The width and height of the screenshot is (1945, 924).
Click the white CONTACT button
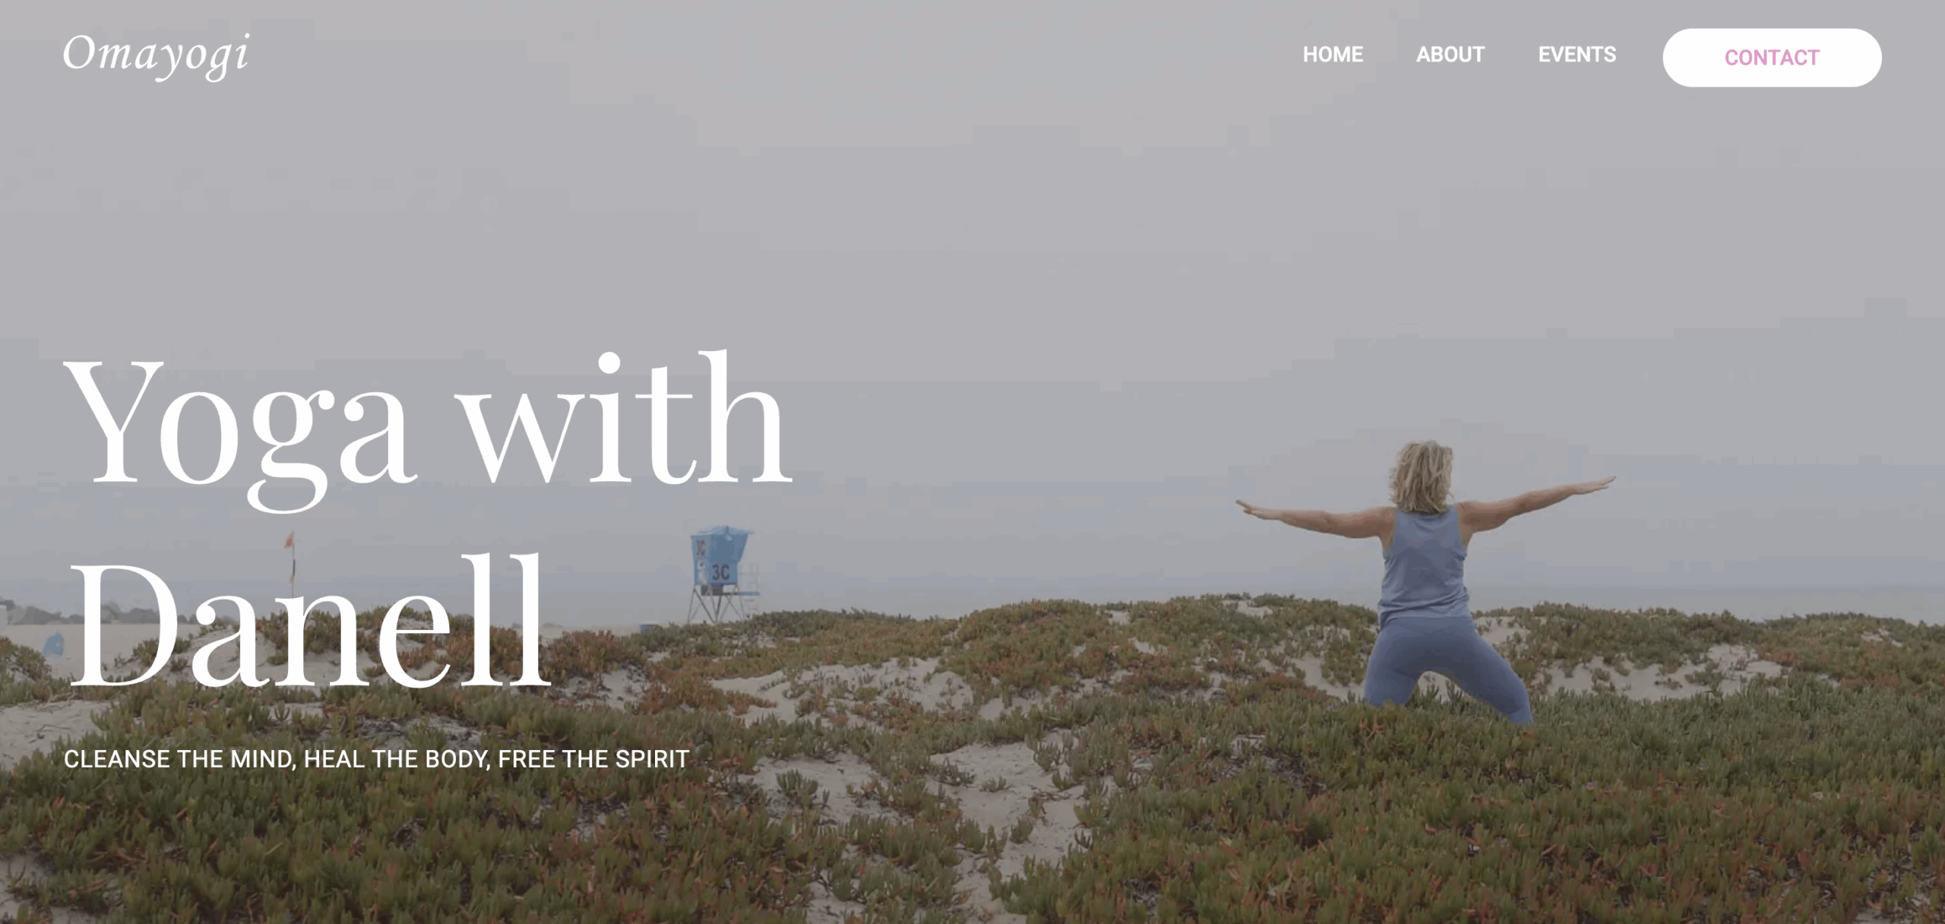1772,58
